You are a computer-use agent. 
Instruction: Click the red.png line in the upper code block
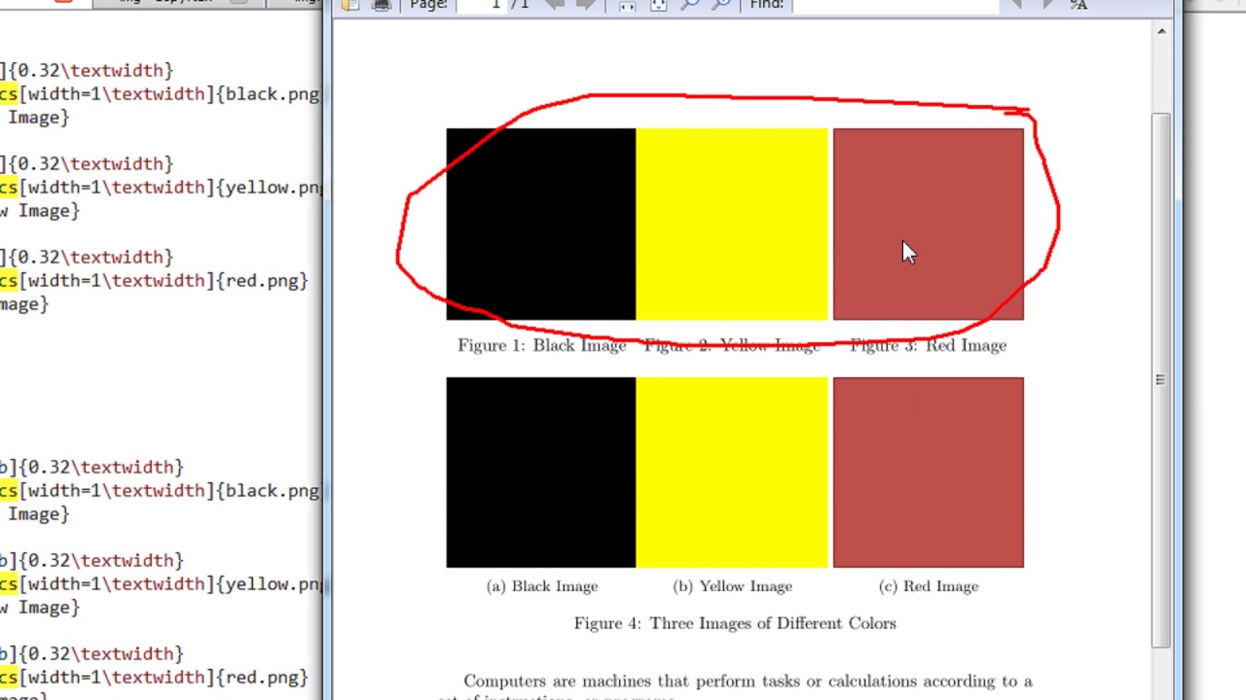tap(154, 281)
